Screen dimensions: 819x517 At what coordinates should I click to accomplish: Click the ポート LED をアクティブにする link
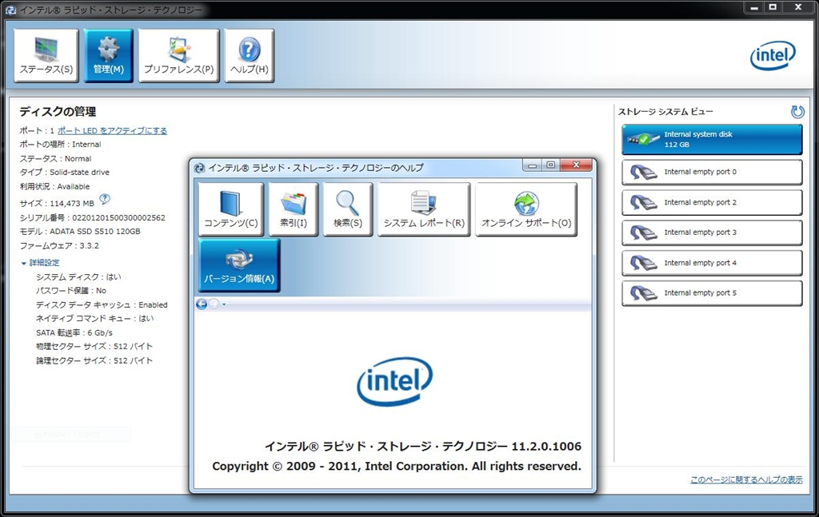click(112, 130)
